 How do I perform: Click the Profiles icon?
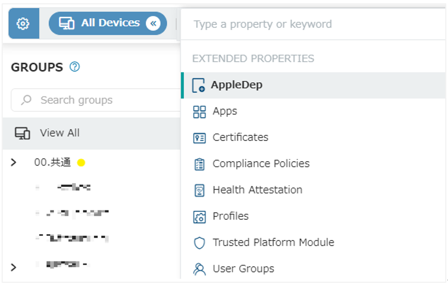click(199, 216)
